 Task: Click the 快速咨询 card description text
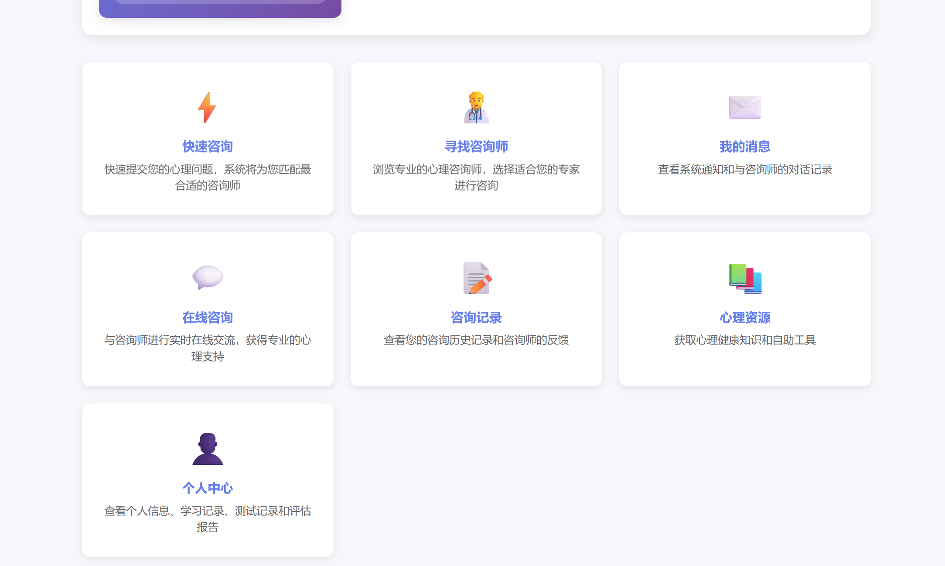pyautogui.click(x=207, y=177)
